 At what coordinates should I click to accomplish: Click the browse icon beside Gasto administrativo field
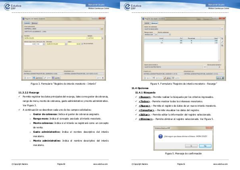click(205, 67)
